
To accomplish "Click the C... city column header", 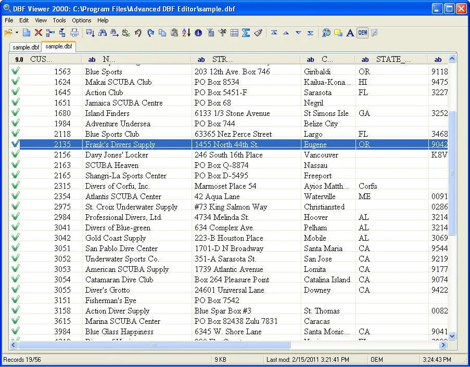I will tap(328, 59).
